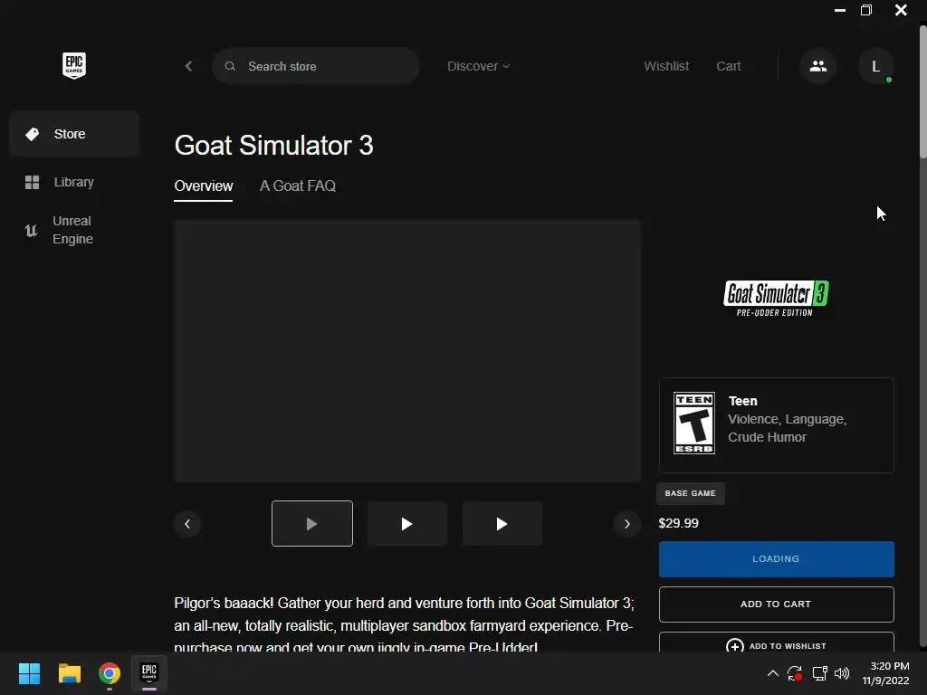Show next media thumbnails
Image resolution: width=927 pixels, height=695 pixels.
[x=626, y=524]
